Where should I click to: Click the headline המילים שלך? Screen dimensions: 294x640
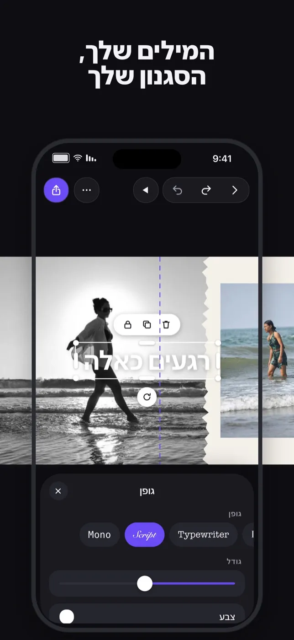pos(147,52)
